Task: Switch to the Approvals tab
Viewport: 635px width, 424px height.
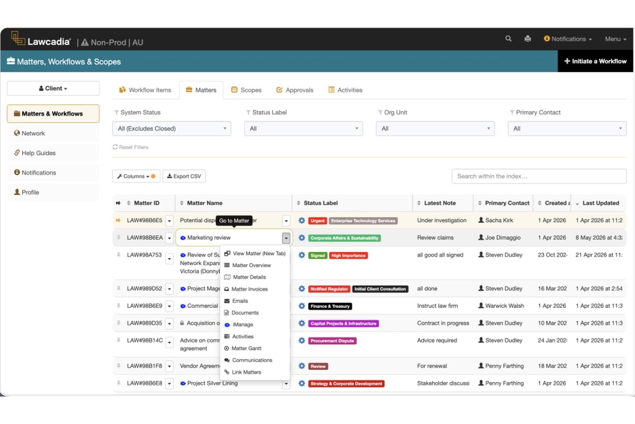Action: click(295, 90)
